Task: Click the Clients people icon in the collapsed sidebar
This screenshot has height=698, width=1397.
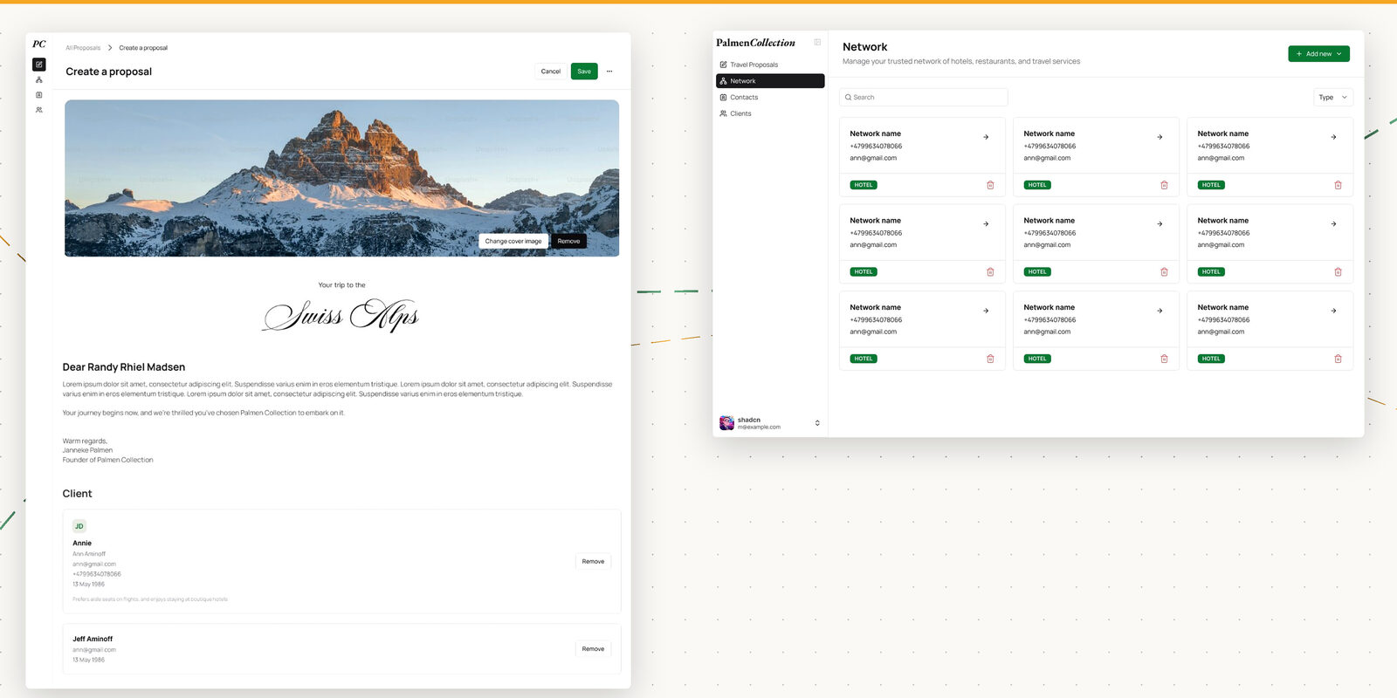Action: pos(38,110)
